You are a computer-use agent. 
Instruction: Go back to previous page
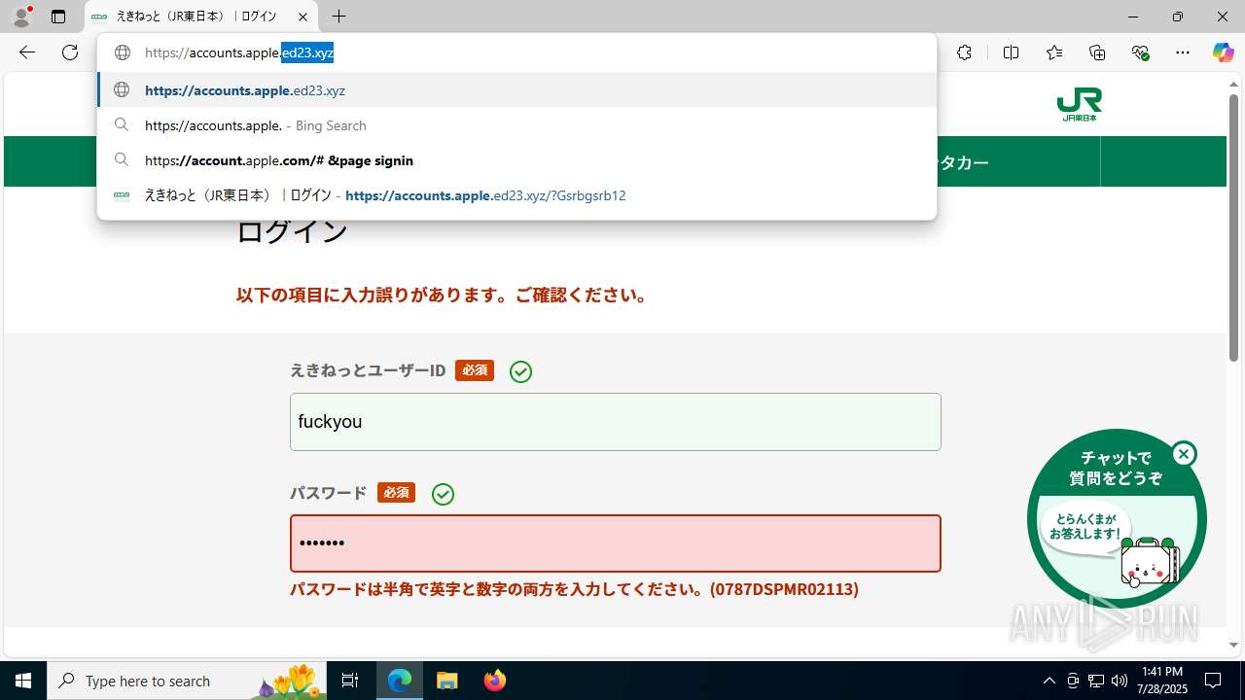27,52
